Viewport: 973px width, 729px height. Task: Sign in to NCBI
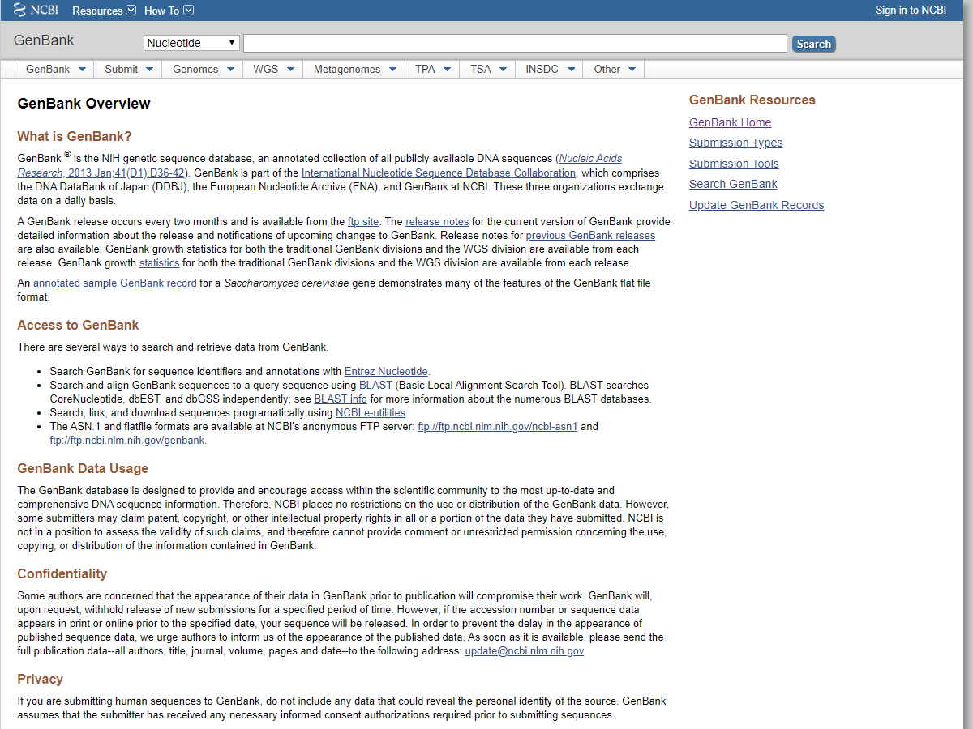pyautogui.click(x=910, y=11)
